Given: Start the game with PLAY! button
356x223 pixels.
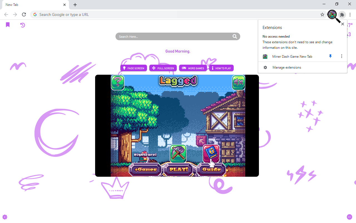Looking at the screenshot, I should [179, 169].
